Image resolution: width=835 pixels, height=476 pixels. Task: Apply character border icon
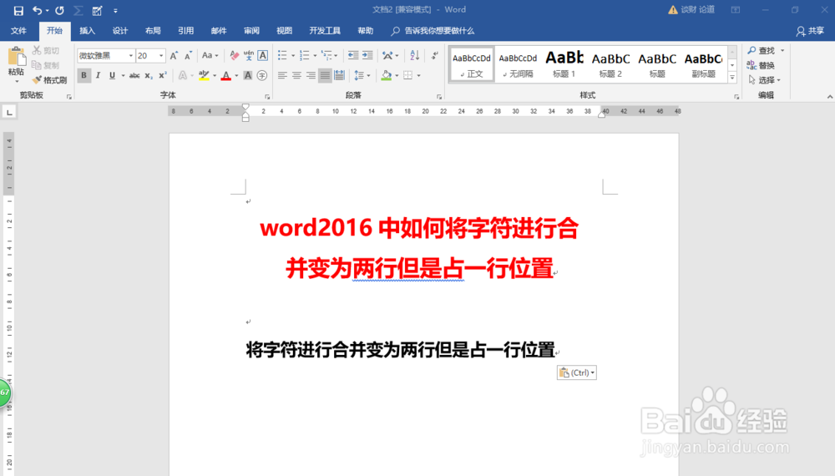point(262,55)
